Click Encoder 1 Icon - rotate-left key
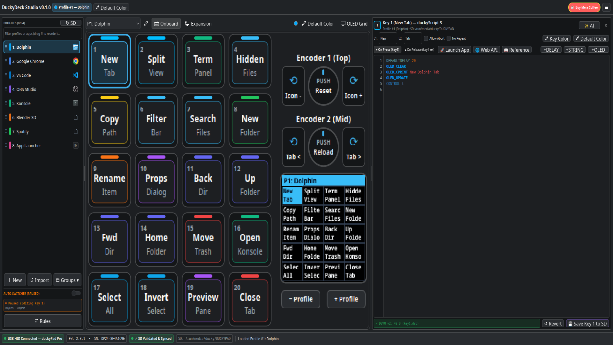Viewport: 613px width, 345px height. [293, 86]
